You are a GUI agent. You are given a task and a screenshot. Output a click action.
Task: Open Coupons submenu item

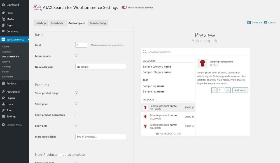7,51
